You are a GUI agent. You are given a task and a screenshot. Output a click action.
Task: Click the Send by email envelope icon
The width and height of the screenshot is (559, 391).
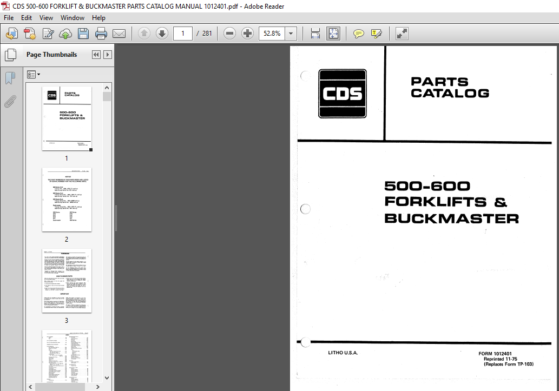click(119, 34)
